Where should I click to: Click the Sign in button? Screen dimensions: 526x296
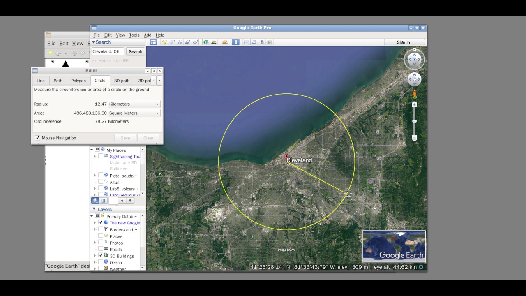click(x=404, y=42)
